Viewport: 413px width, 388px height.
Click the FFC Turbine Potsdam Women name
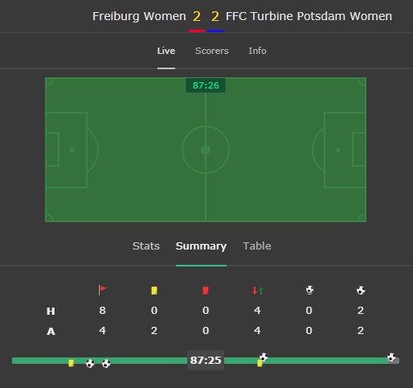[309, 16]
